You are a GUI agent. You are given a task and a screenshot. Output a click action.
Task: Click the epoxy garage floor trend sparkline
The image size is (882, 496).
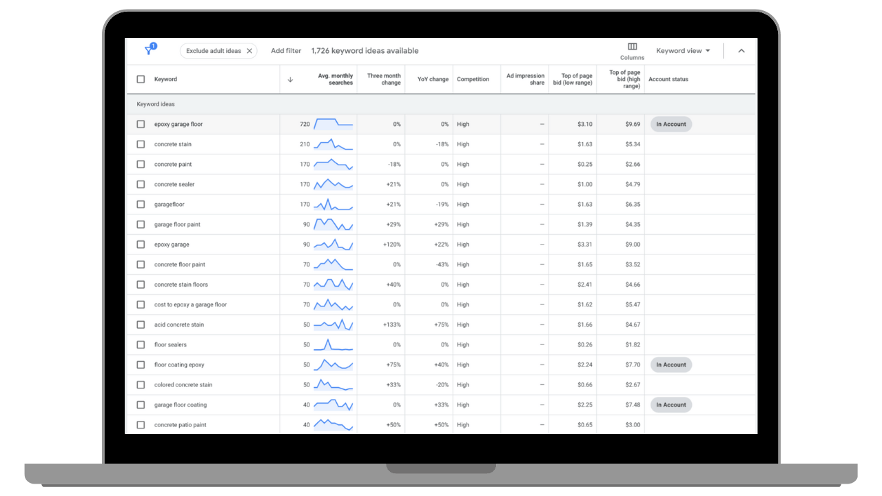334,124
